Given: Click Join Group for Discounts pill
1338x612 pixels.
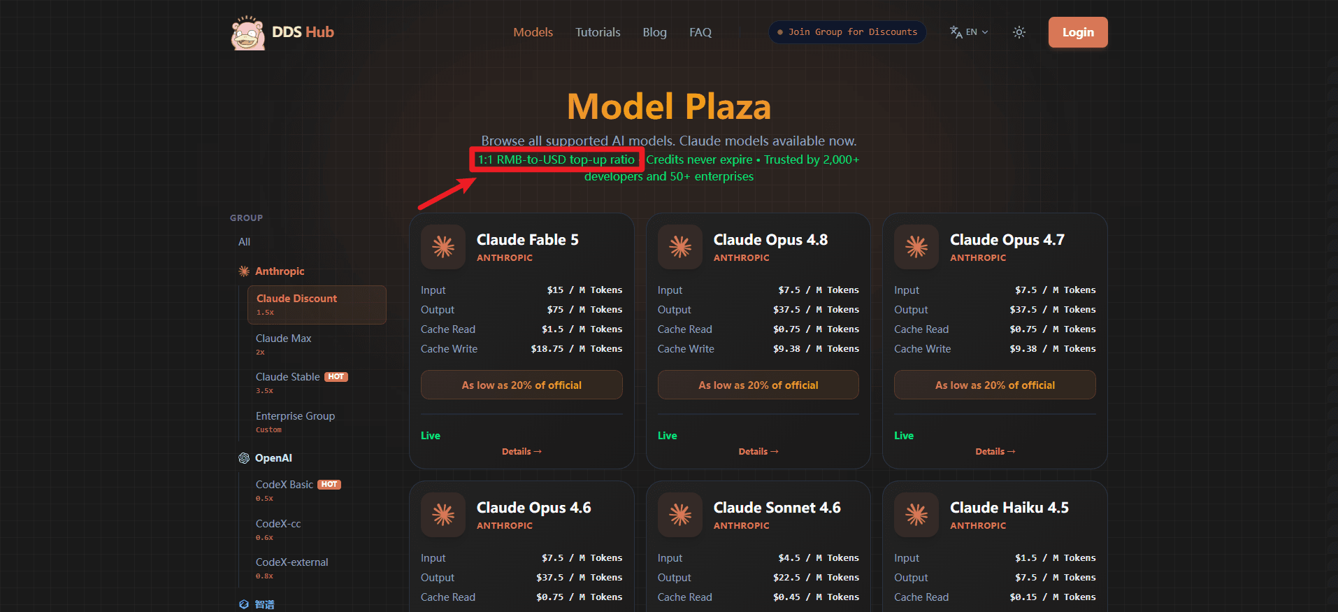Looking at the screenshot, I should tap(847, 32).
